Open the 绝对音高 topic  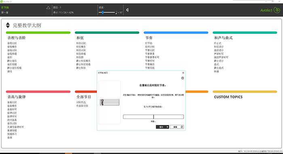click(12, 120)
